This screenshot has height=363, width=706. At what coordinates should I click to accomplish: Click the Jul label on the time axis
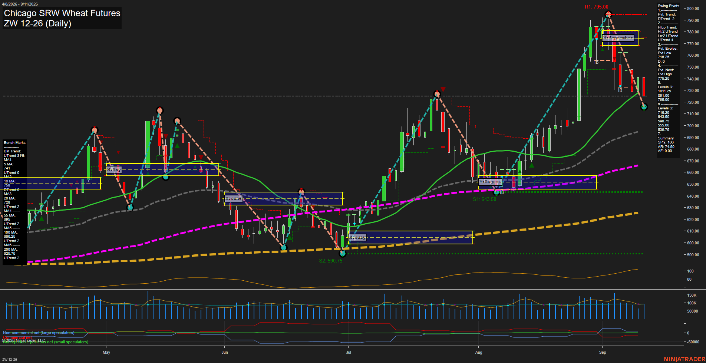pyautogui.click(x=349, y=352)
